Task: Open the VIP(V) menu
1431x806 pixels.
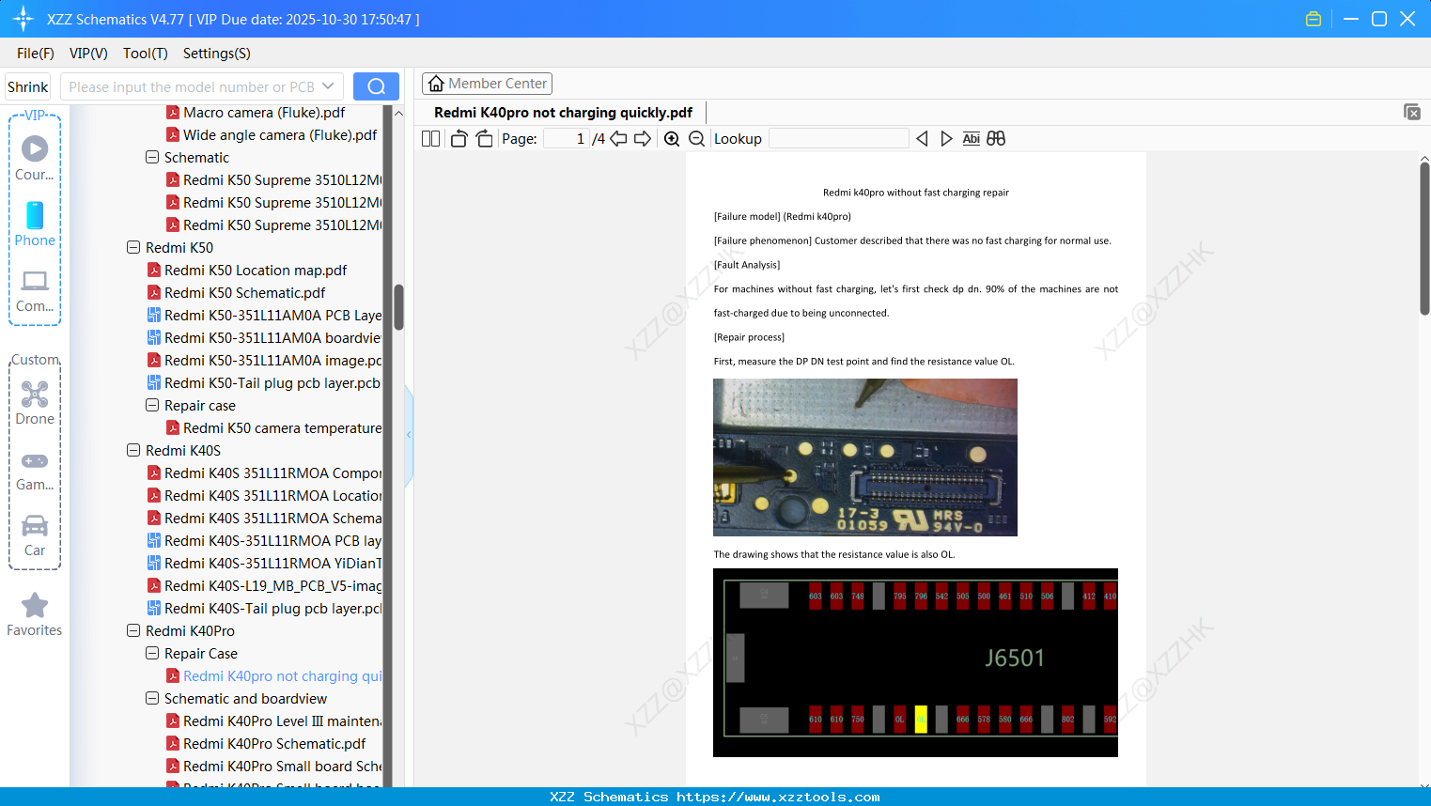Action: click(x=88, y=54)
